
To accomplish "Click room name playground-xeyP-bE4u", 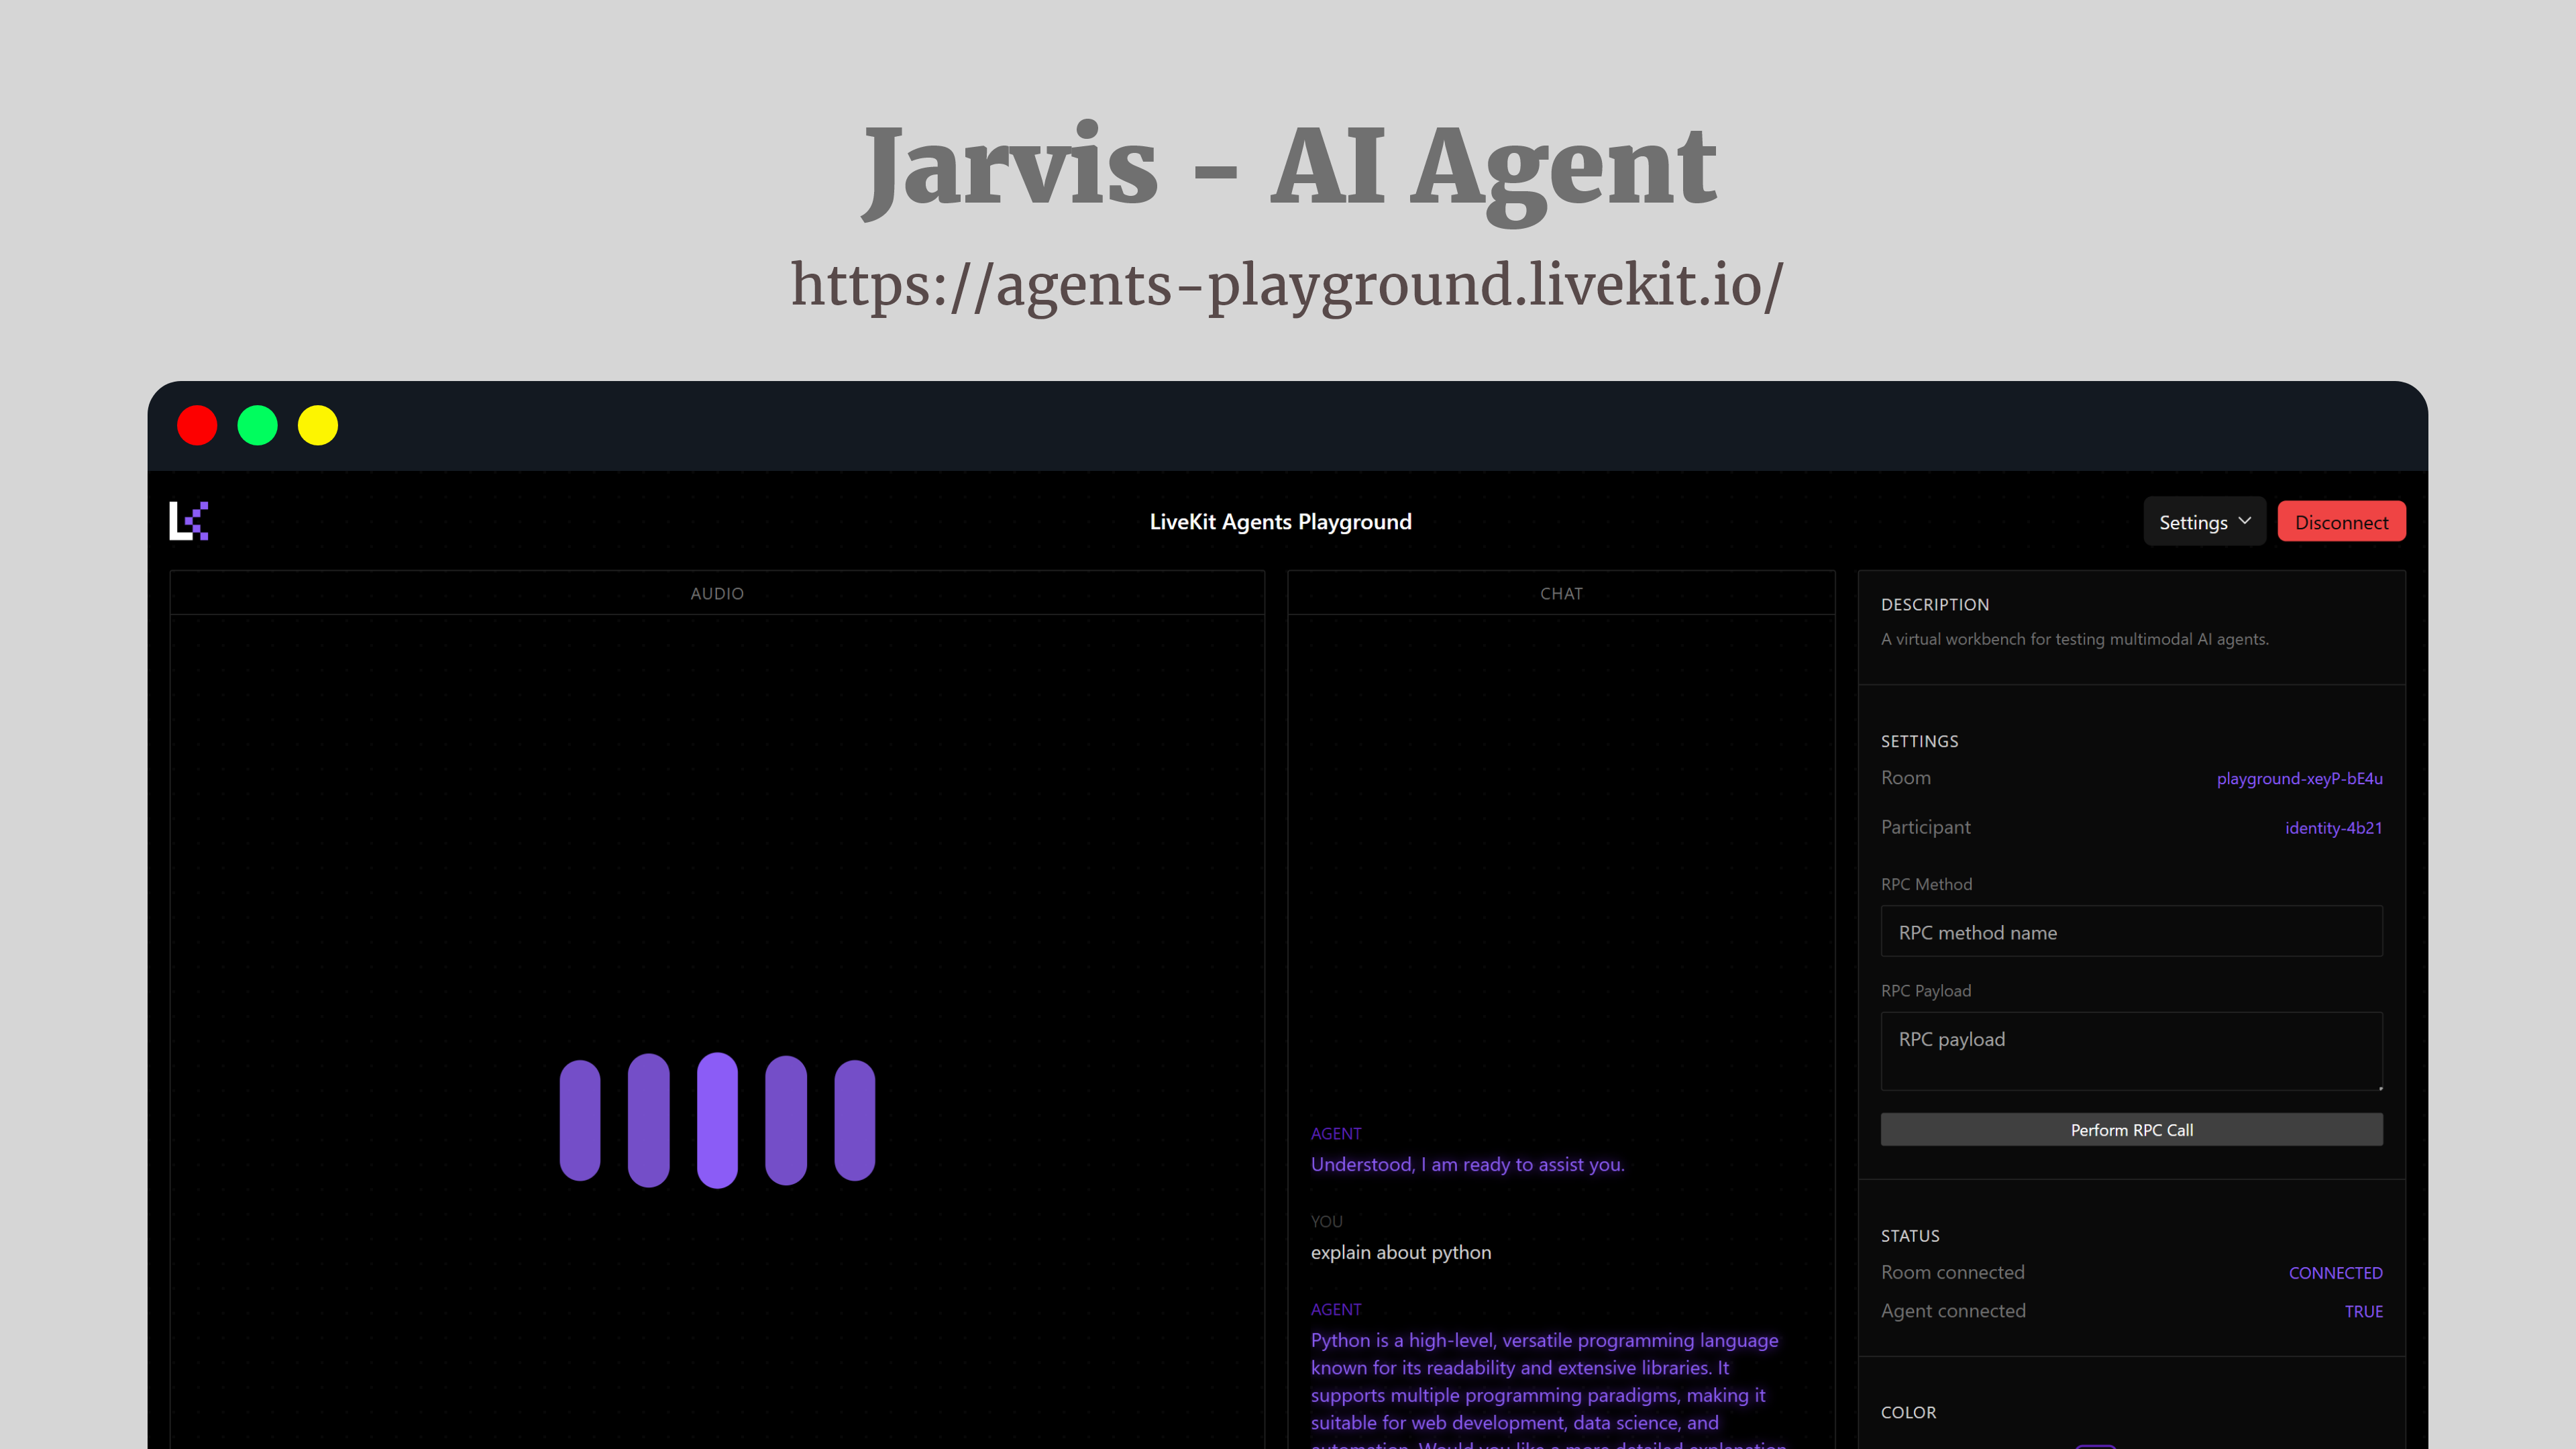I will coord(2299,778).
